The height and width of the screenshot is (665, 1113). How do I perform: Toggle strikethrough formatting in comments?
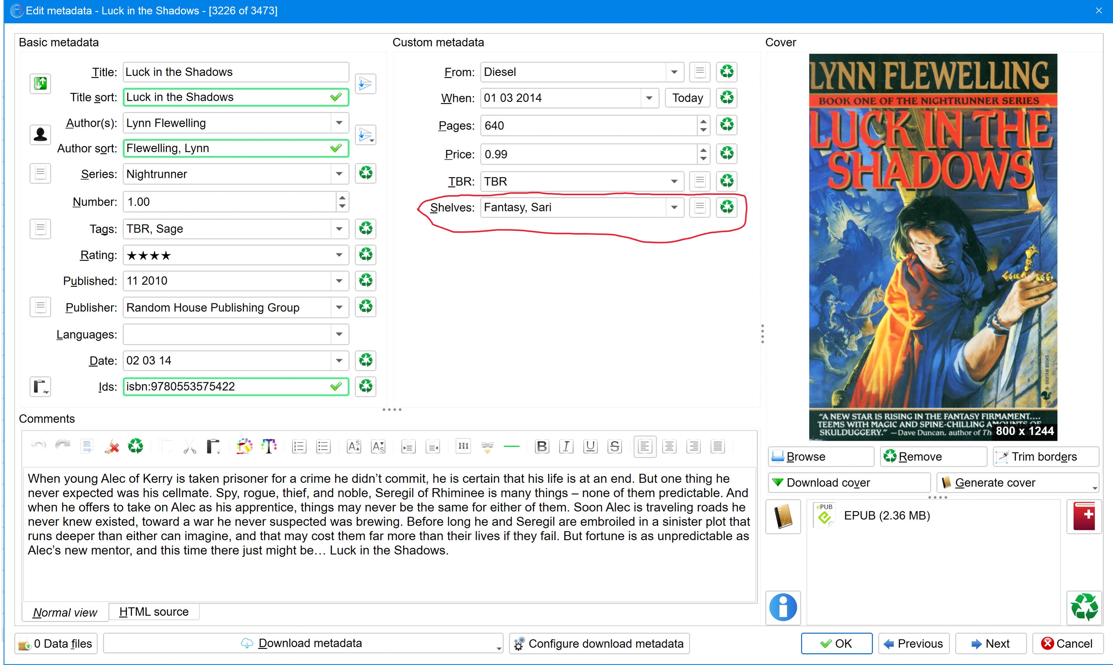[x=615, y=446]
